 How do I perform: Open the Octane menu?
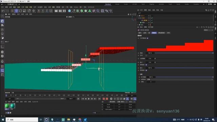76,7
